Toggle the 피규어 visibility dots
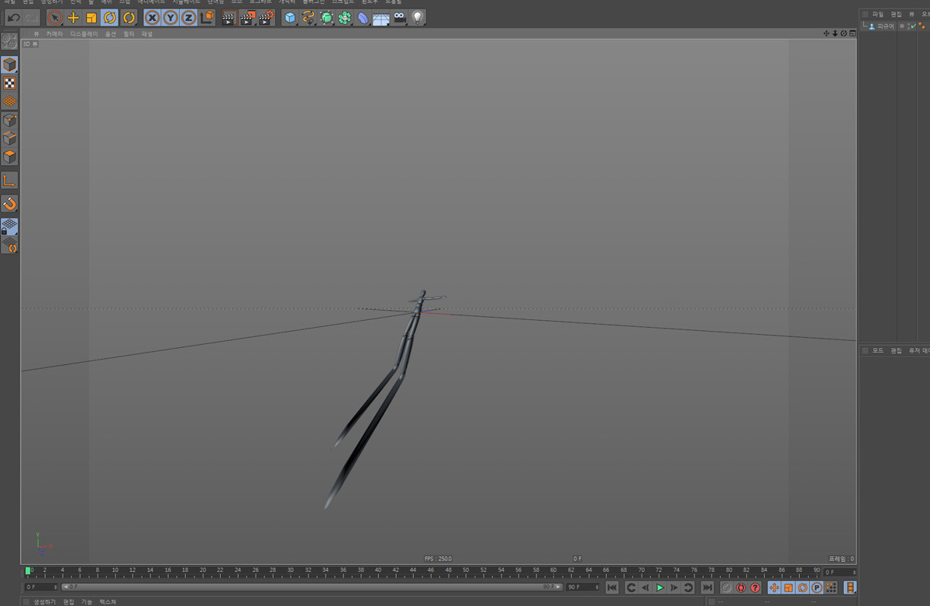This screenshot has height=606, width=930. 908,26
